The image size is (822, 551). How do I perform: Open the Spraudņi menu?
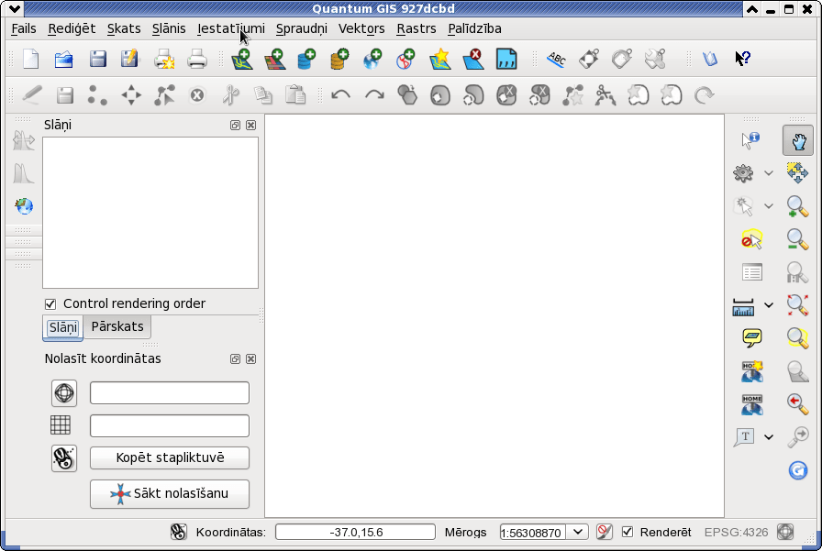point(302,28)
